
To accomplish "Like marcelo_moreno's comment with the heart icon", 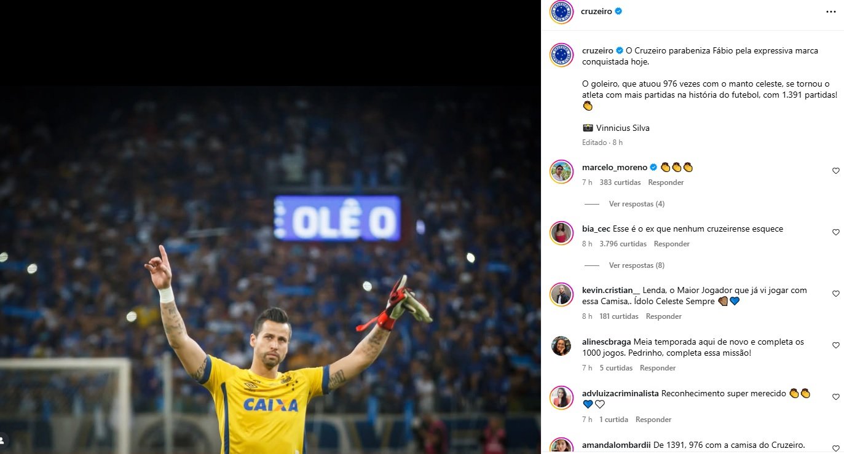I will (x=835, y=171).
